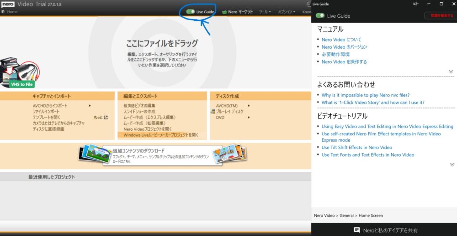This screenshot has width=457, height=236.
Task: Click Neroと私のアイデアを共有 speech bubble icon
Action: point(356,230)
